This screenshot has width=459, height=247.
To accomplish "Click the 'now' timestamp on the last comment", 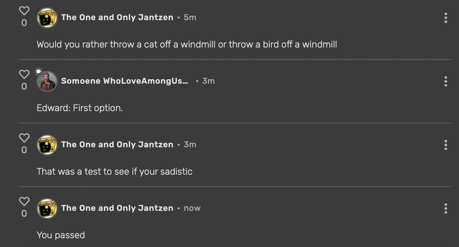I will point(192,208).
